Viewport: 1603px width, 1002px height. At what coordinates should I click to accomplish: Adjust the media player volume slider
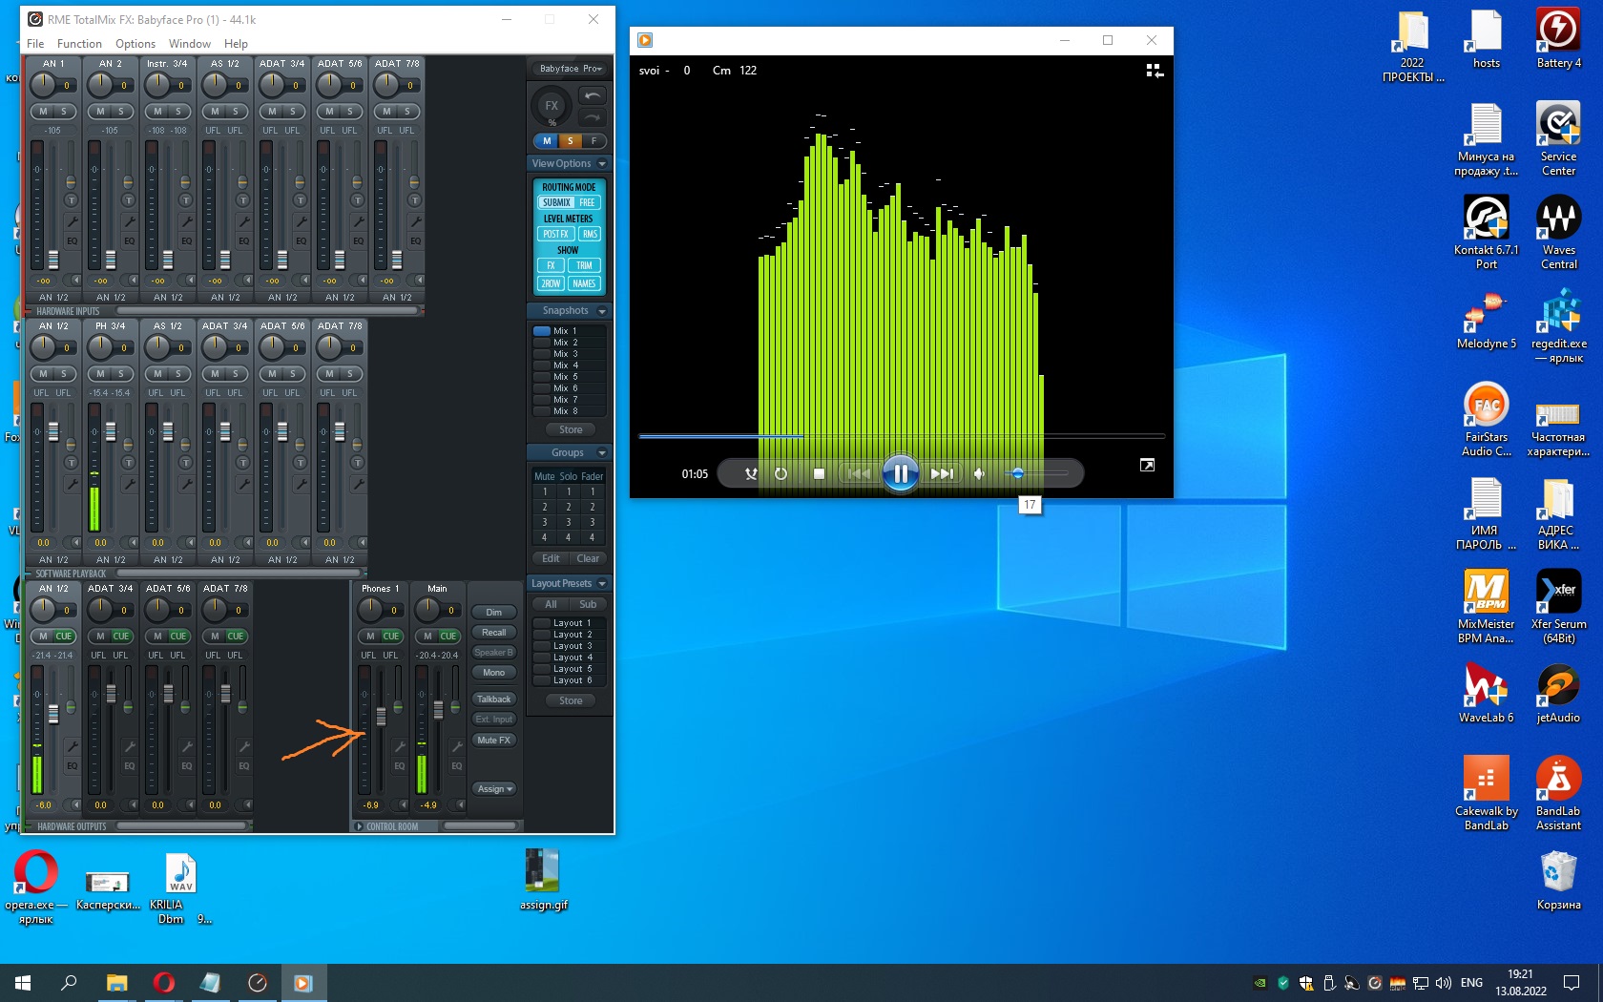click(x=1018, y=473)
